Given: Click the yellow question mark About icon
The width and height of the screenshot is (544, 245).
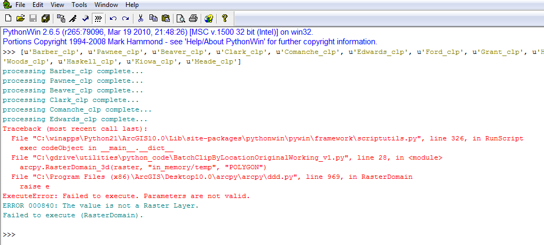Looking at the screenshot, I should pyautogui.click(x=224, y=18).
